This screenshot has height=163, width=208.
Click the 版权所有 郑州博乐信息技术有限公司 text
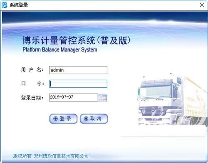tap(51, 156)
